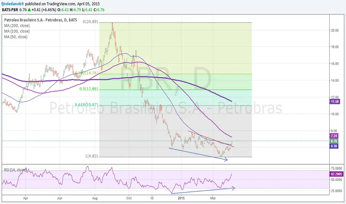The image size is (346, 204).
Task: Click the 10.00 price axis label
Action: pyautogui.click(x=335, y=114)
